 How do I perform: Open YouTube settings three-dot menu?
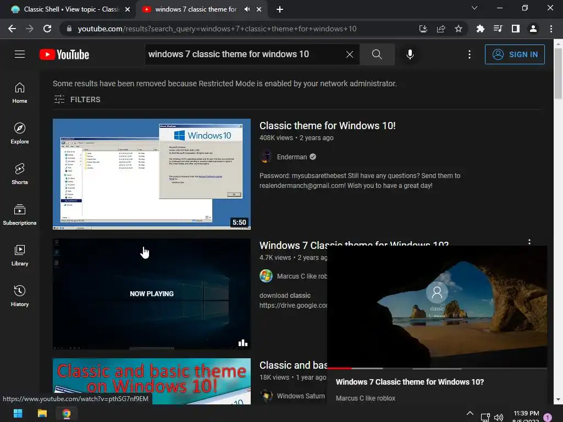click(x=470, y=54)
